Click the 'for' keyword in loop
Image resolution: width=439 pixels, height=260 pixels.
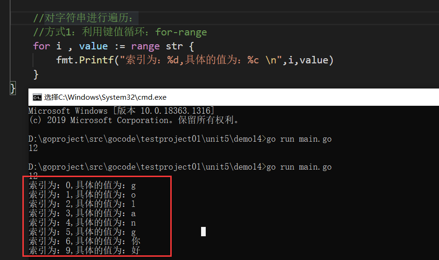coord(42,46)
